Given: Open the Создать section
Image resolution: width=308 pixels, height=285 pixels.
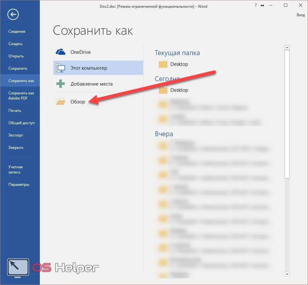Looking at the screenshot, I should click(x=15, y=44).
